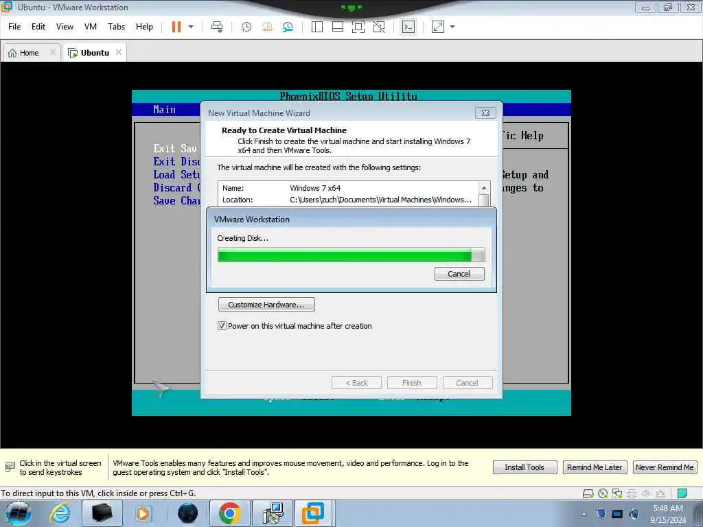Click the black box taskbar application icon
Viewport: 703px width, 527px height.
coord(102,513)
